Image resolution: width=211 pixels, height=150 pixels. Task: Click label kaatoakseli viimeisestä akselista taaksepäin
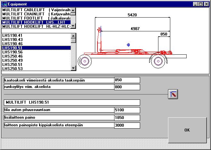coord(45,80)
